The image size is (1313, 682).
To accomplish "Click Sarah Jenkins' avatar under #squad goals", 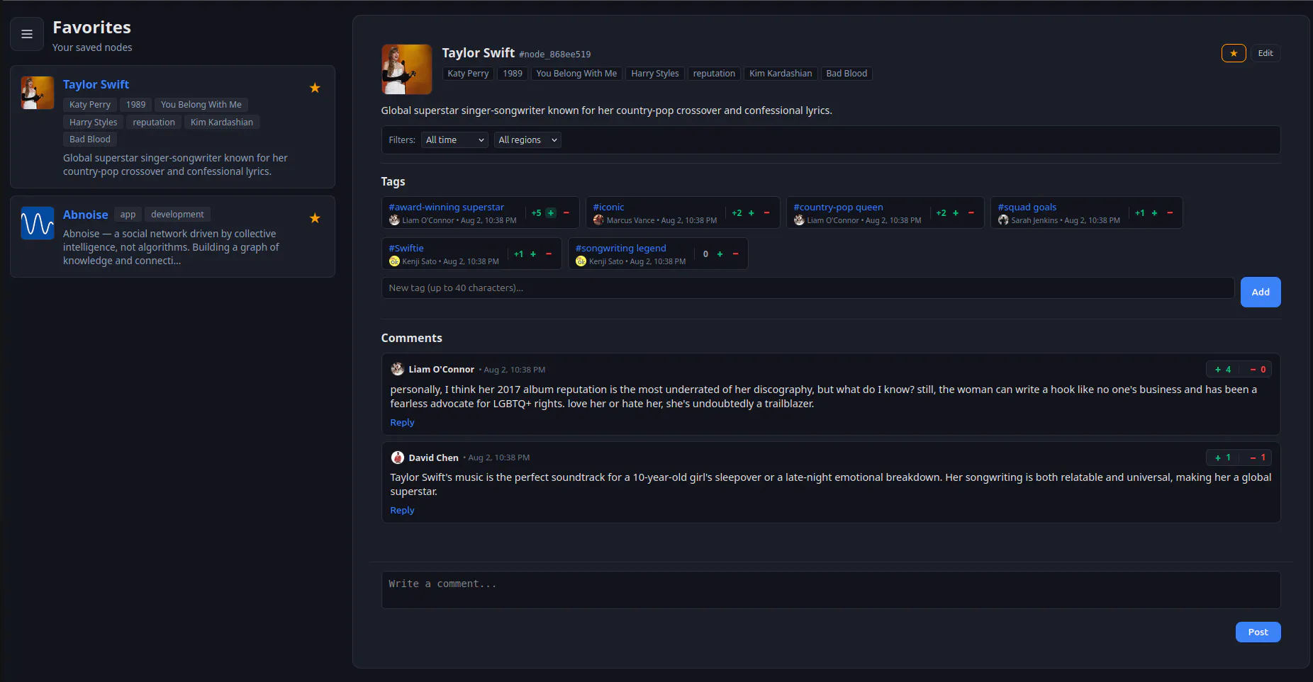I will click(x=1003, y=220).
